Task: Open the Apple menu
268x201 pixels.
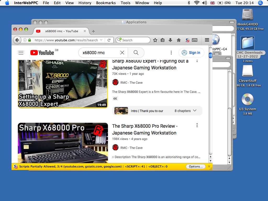Action: click(7, 3)
